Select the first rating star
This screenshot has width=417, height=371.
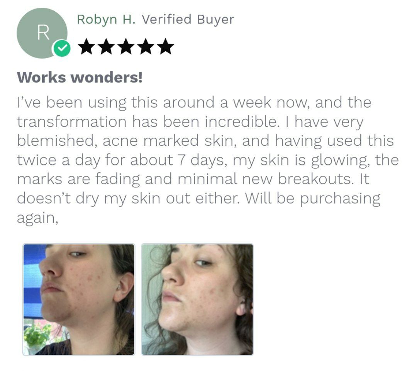click(86, 47)
